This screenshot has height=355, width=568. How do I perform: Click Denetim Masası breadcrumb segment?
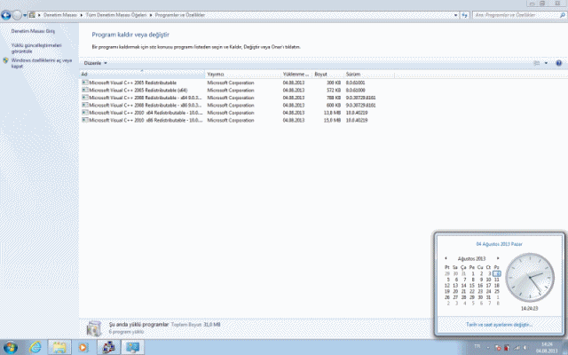click(x=60, y=15)
